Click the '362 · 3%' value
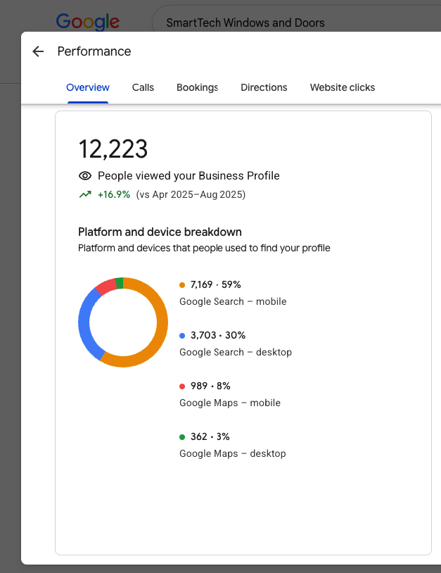 (210, 436)
